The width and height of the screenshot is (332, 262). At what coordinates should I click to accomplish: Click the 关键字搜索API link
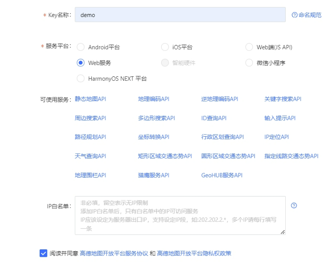(x=283, y=99)
